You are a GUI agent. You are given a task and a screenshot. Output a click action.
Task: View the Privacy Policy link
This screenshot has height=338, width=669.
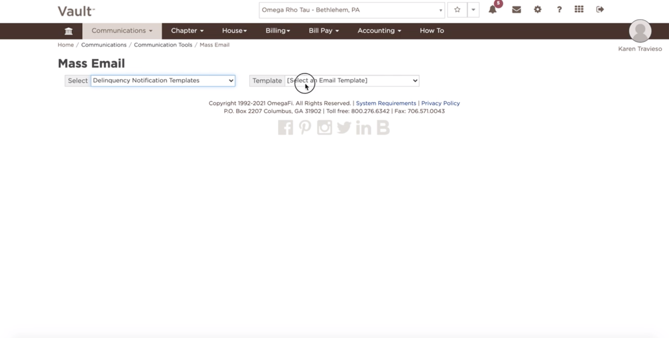pos(440,103)
